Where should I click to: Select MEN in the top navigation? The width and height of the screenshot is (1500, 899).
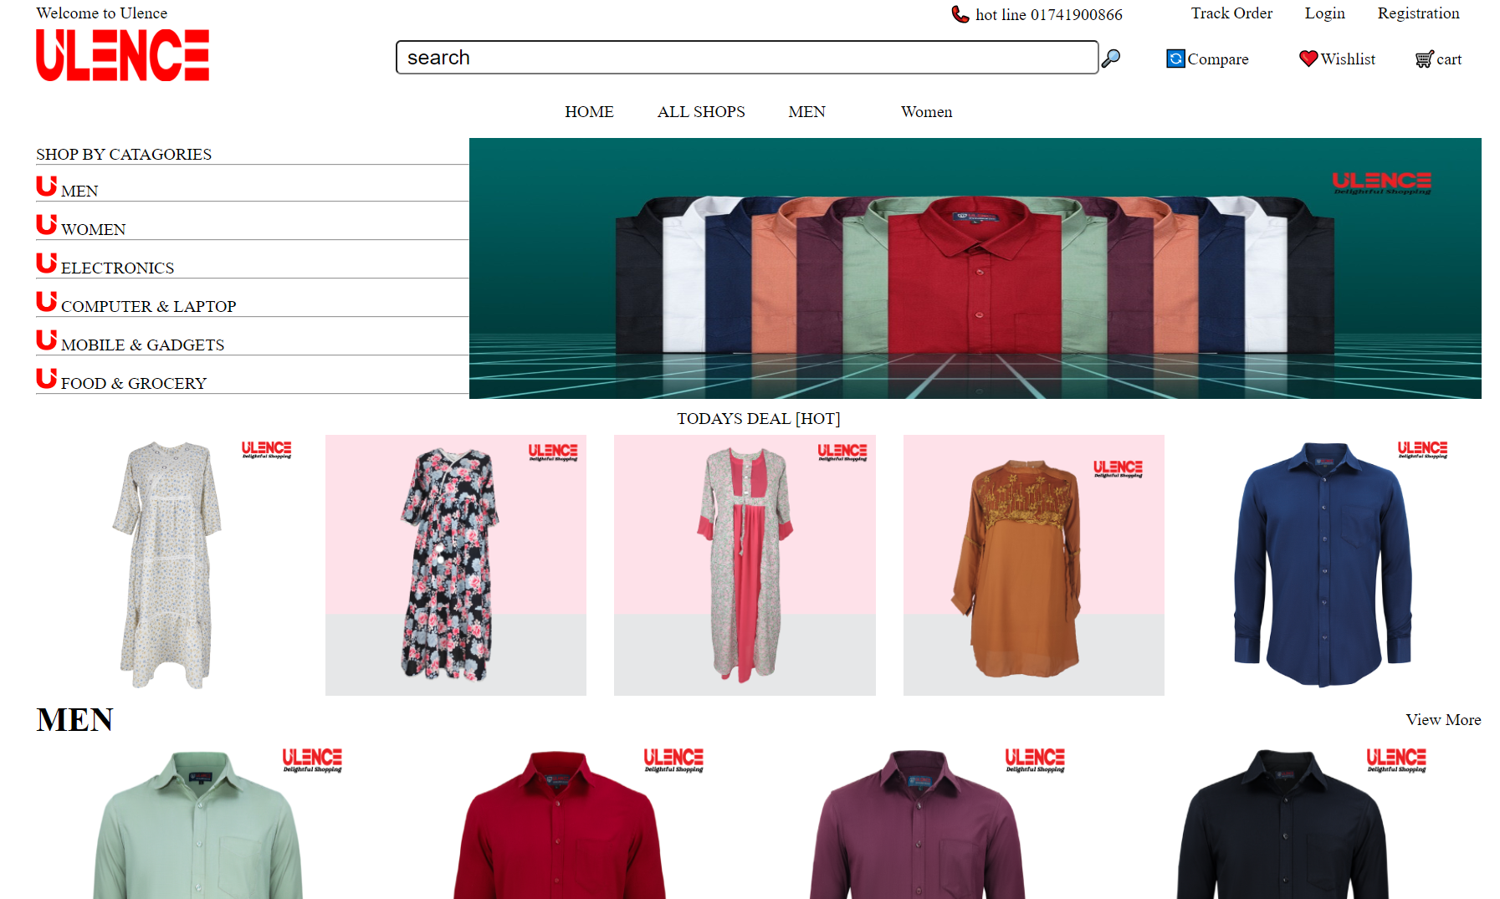click(806, 112)
